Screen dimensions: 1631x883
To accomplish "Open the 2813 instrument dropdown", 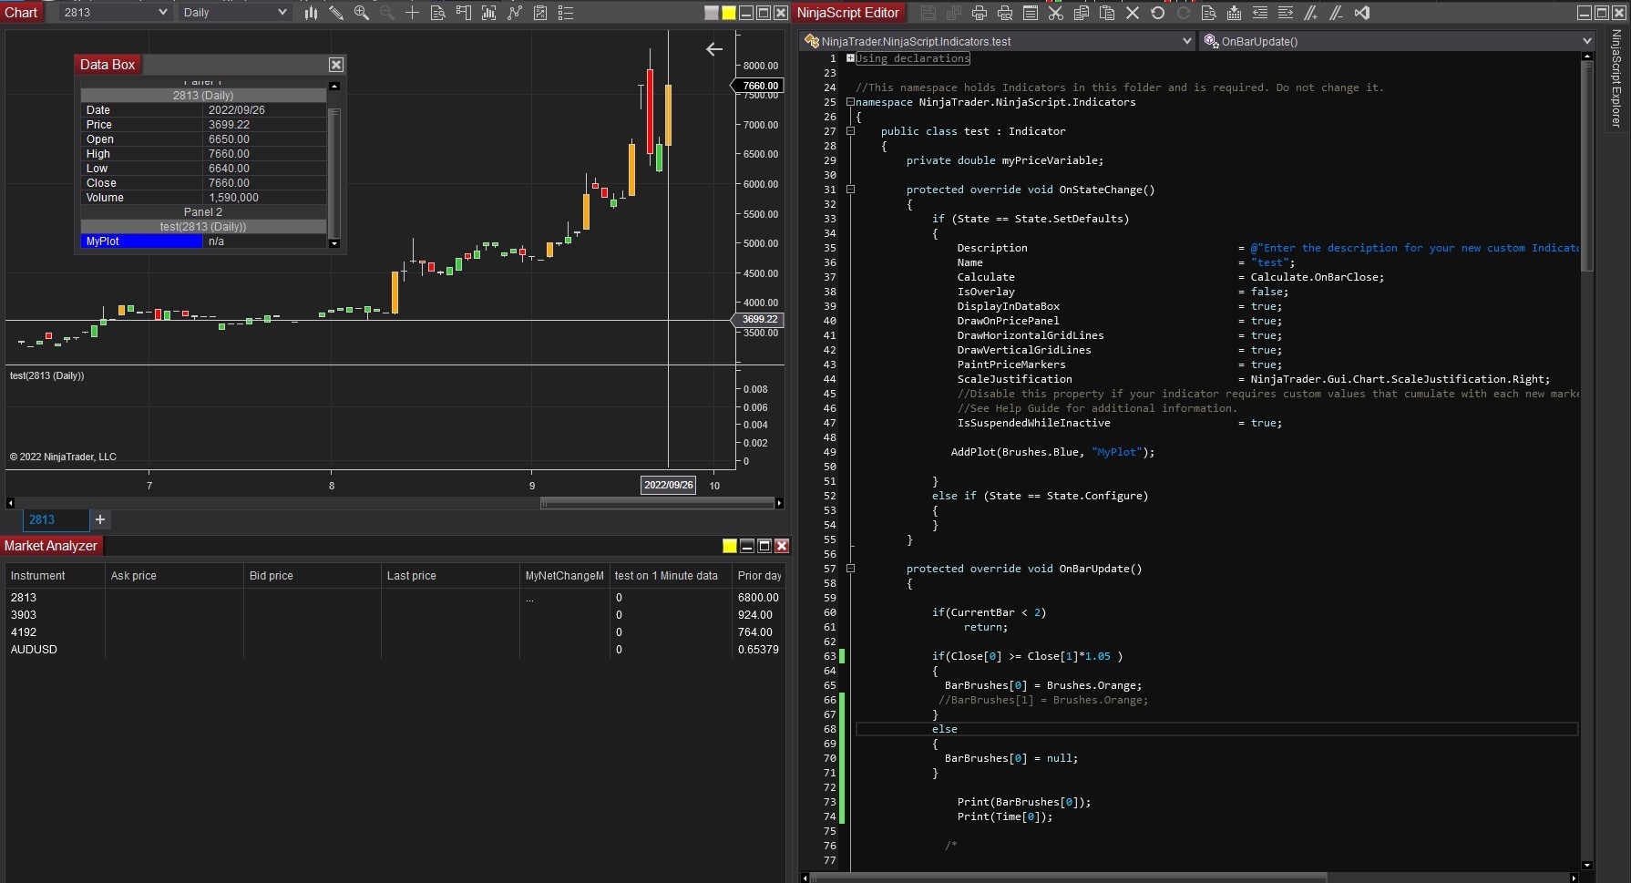I will click(162, 13).
